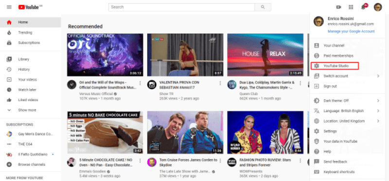Screen dimensions: 389x181
Task: Click Sign out in account menu
Action: pos(347,87)
